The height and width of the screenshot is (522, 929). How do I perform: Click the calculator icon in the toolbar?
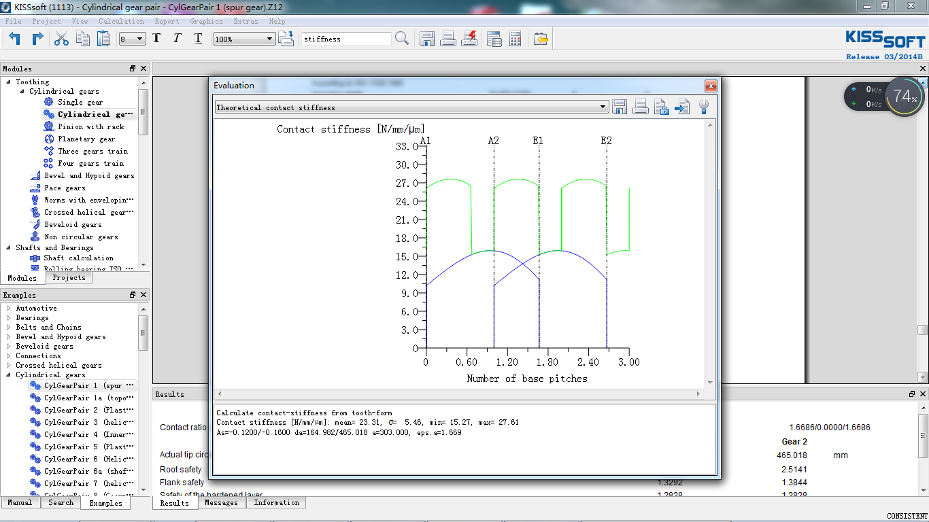click(x=515, y=39)
